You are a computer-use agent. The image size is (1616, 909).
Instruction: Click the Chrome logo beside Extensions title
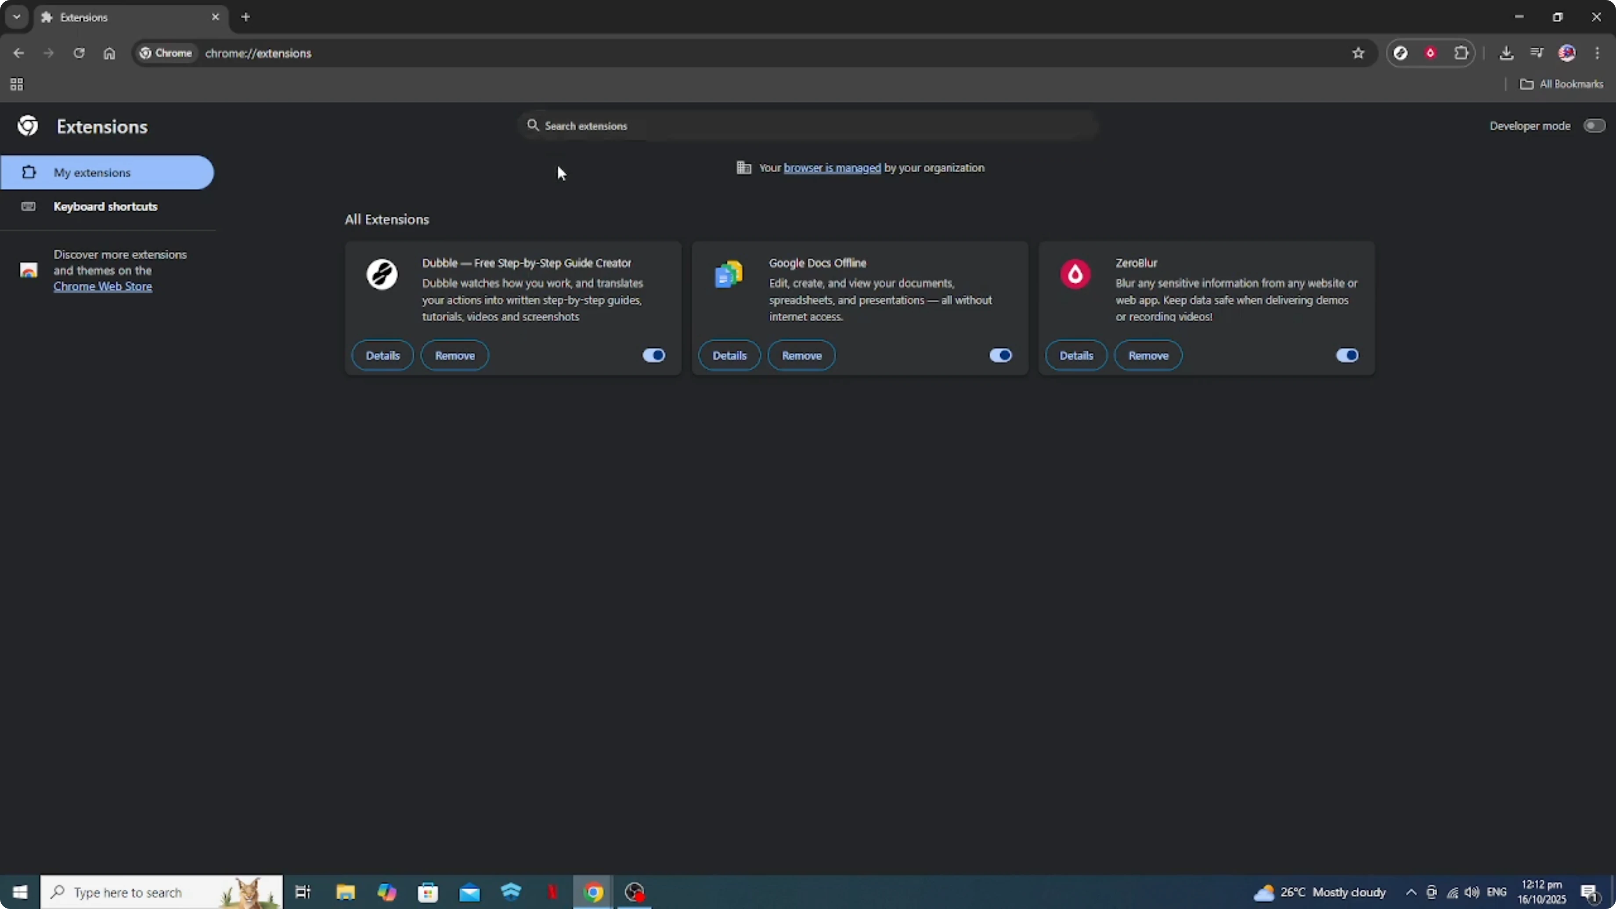[28, 126]
